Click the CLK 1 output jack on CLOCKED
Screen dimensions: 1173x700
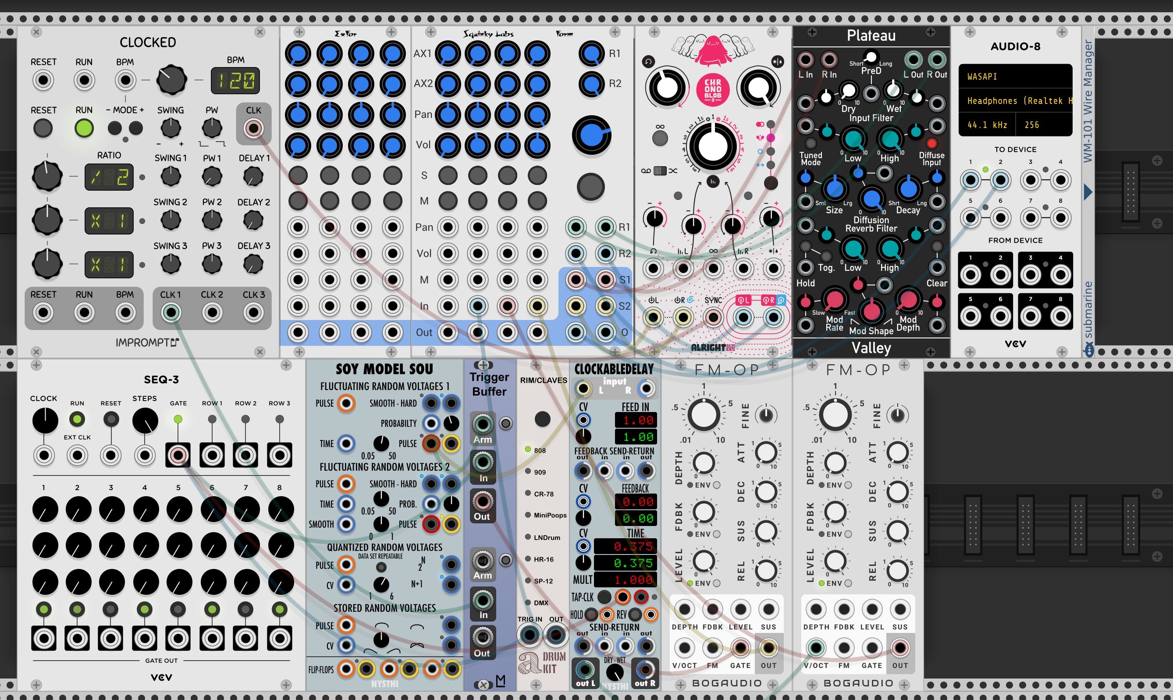click(x=171, y=312)
